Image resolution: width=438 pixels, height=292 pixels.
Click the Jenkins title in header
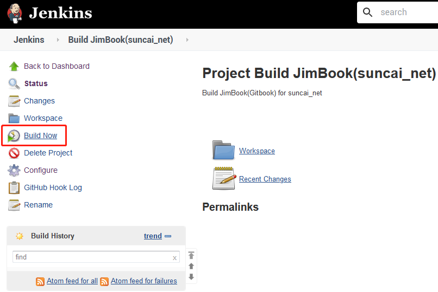click(x=61, y=13)
